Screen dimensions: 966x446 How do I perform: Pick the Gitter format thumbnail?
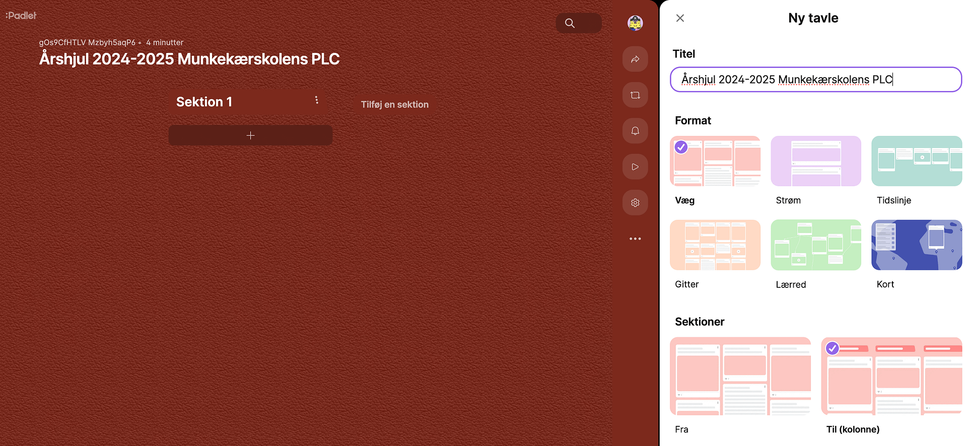(715, 245)
